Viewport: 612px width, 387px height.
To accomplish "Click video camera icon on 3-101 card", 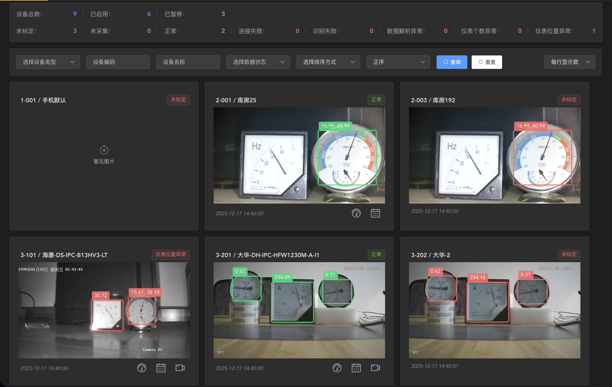I will pyautogui.click(x=180, y=368).
